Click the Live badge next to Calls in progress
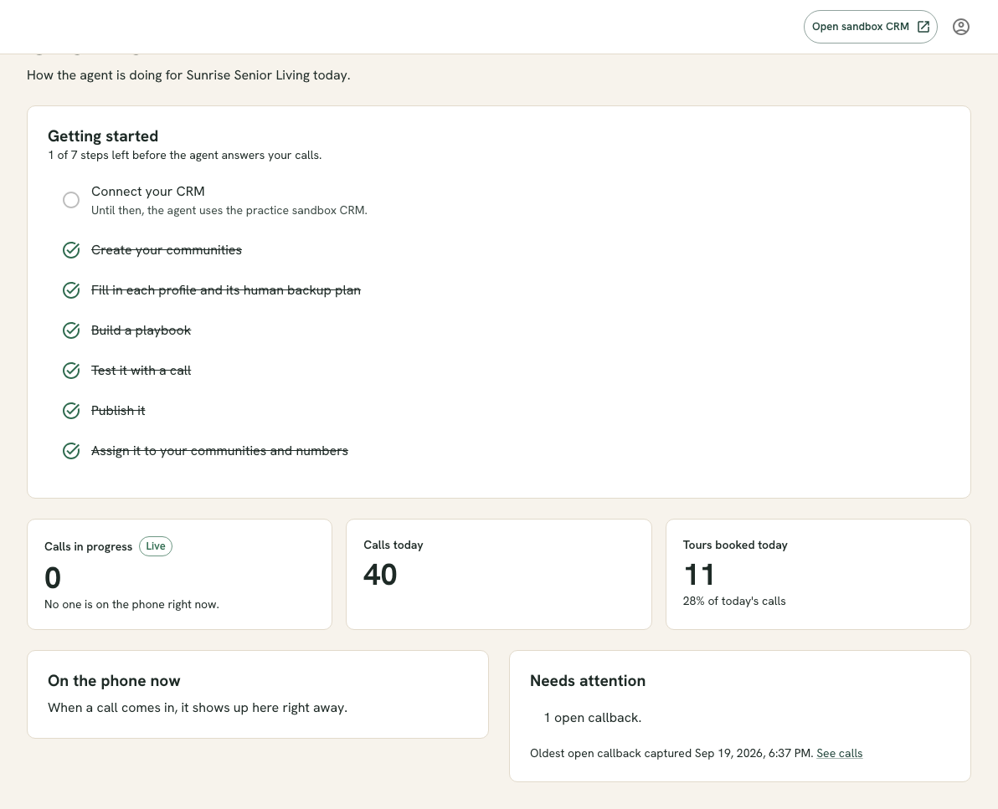Viewport: 998px width, 809px height. [155, 545]
